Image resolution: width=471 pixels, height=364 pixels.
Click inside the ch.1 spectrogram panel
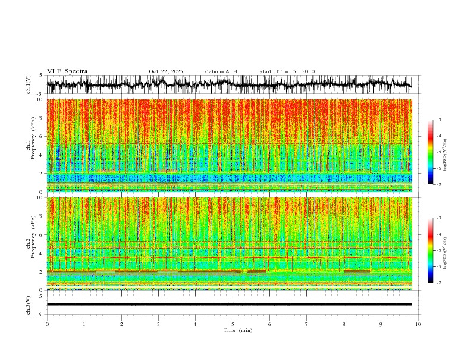coord(230,145)
